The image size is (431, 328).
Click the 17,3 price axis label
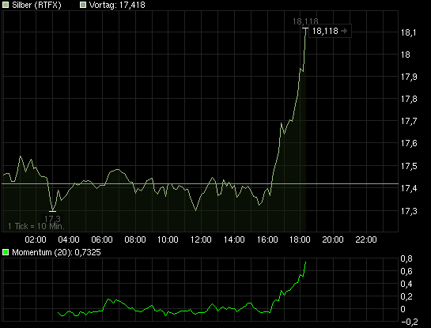(409, 211)
